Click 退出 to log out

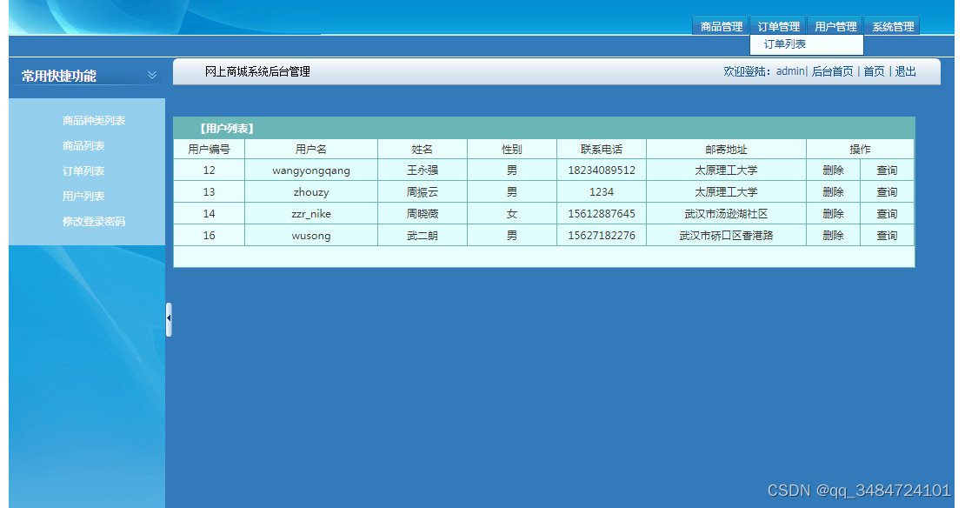[905, 71]
